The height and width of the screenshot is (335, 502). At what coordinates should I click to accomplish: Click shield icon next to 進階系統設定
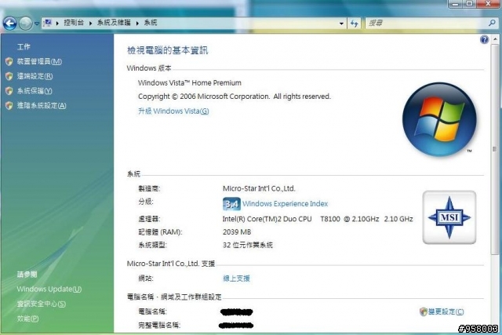click(x=9, y=106)
